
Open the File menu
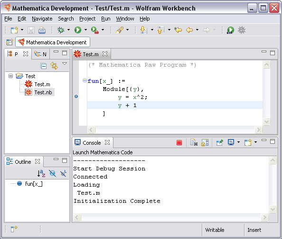pos(8,19)
